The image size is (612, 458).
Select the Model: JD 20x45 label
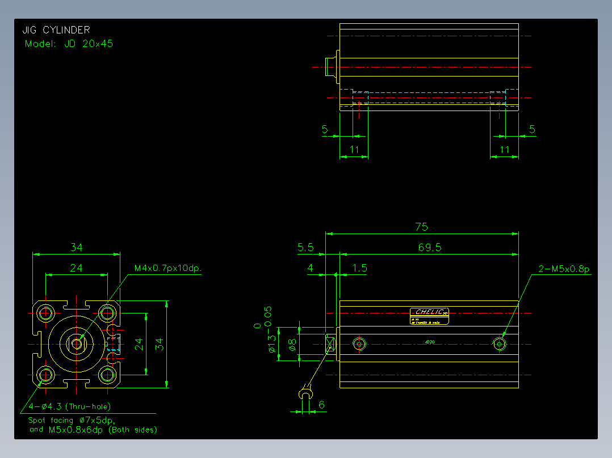[69, 44]
